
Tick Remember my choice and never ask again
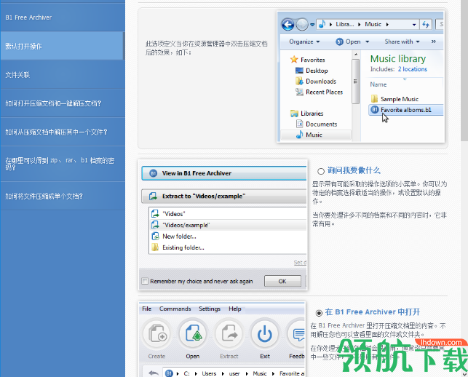tap(145, 281)
